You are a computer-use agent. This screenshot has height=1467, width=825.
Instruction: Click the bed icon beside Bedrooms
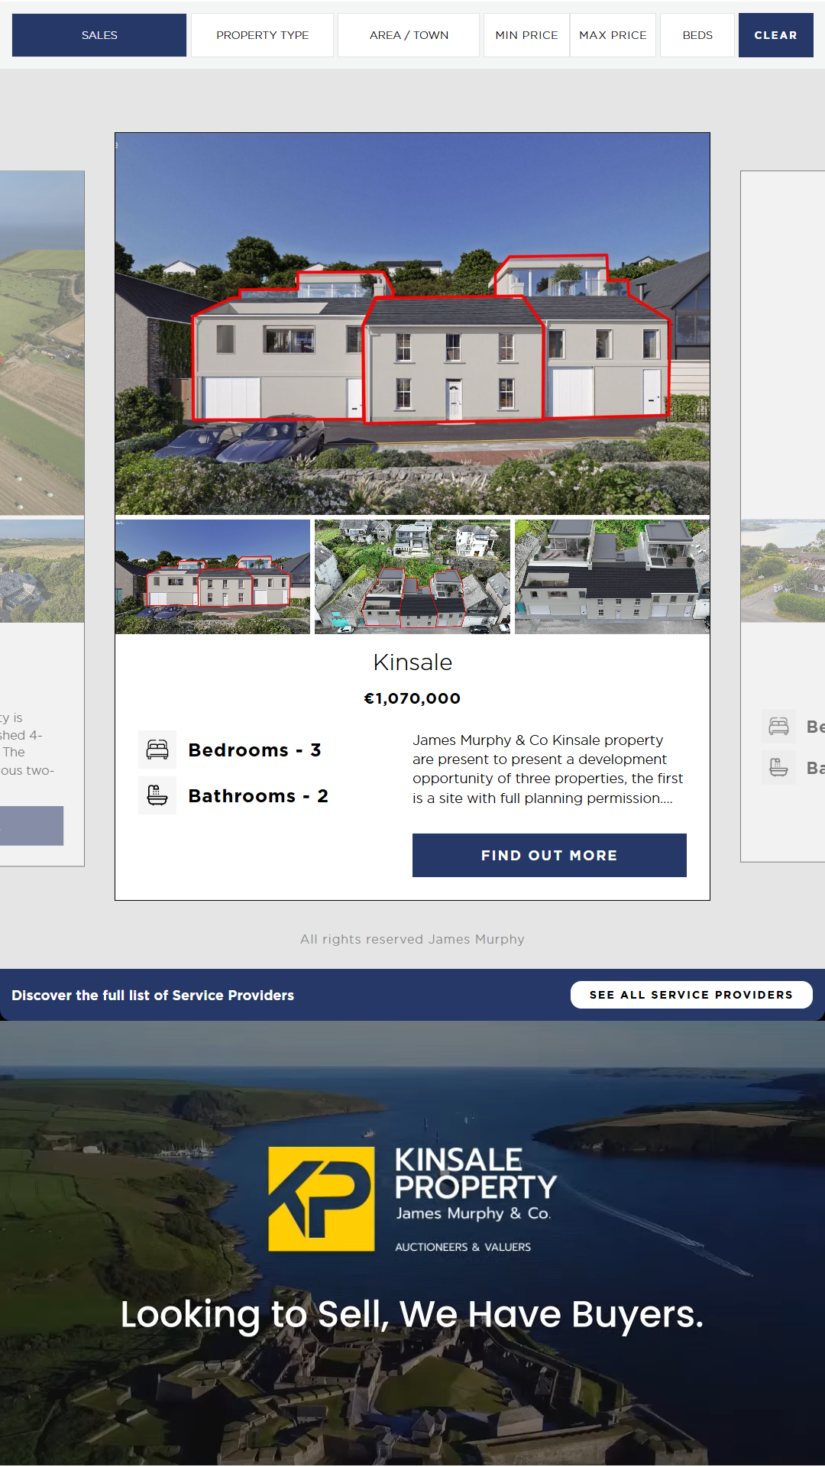(157, 750)
